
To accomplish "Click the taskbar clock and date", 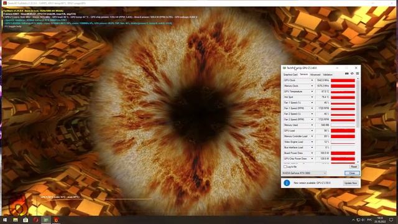I will coord(380,220).
